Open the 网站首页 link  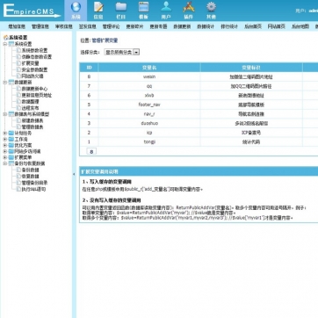pos(277,26)
